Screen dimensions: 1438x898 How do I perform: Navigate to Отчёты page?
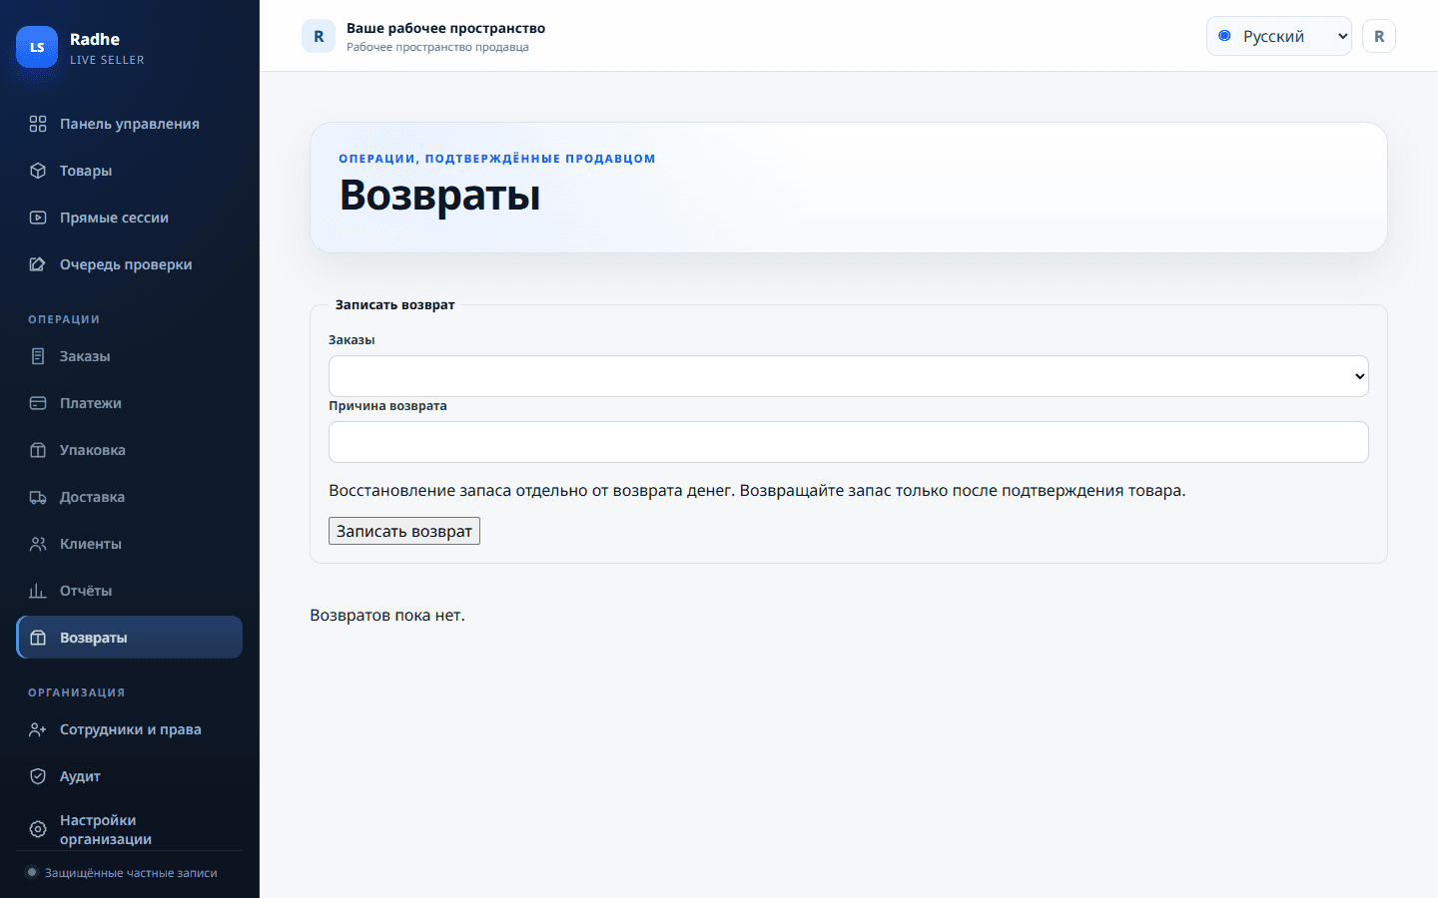pos(130,591)
